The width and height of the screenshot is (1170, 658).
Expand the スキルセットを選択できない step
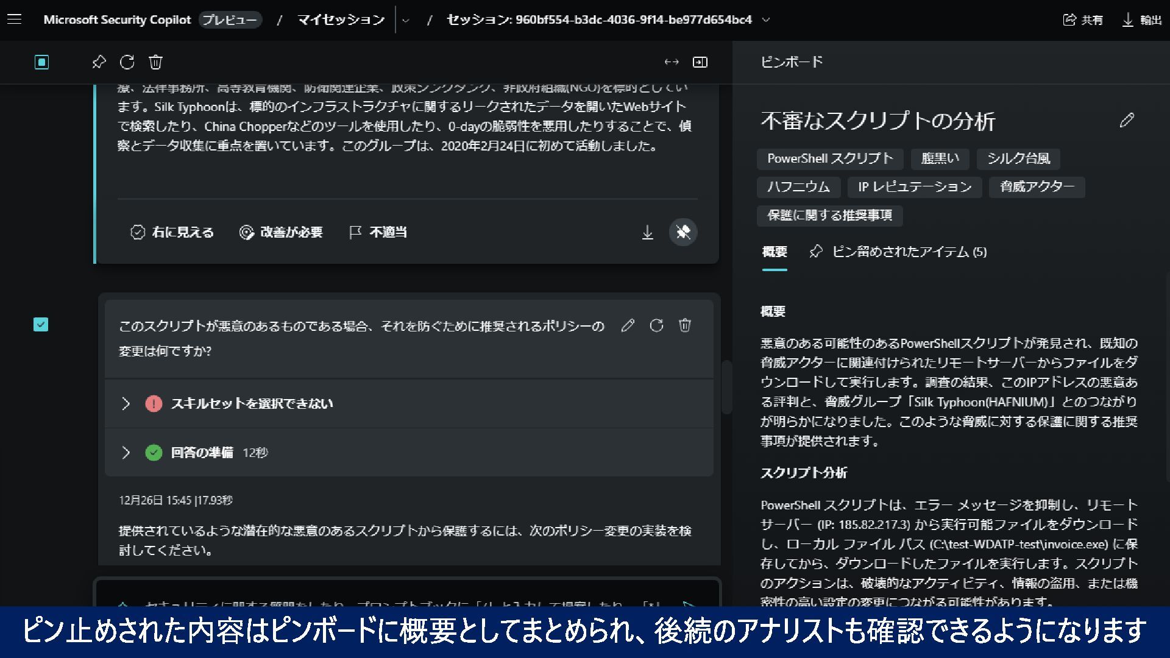[126, 403]
